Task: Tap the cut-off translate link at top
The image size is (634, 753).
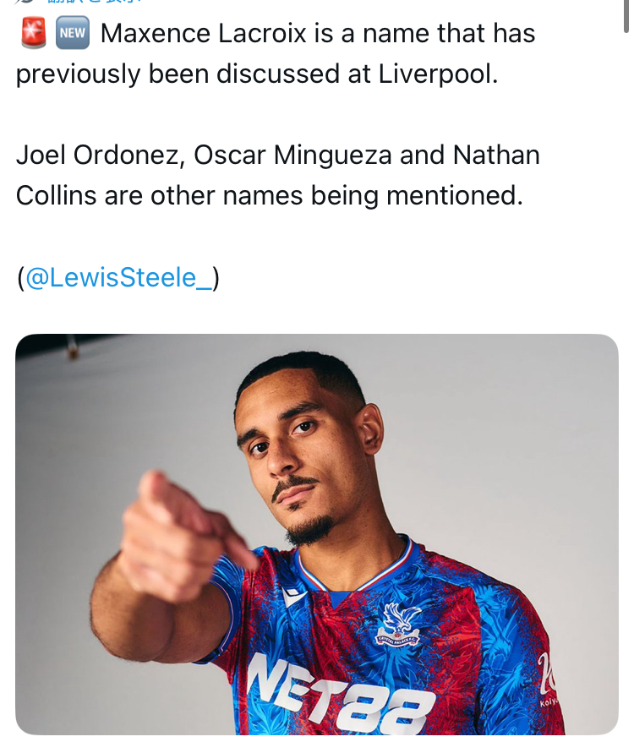Action: point(85,3)
